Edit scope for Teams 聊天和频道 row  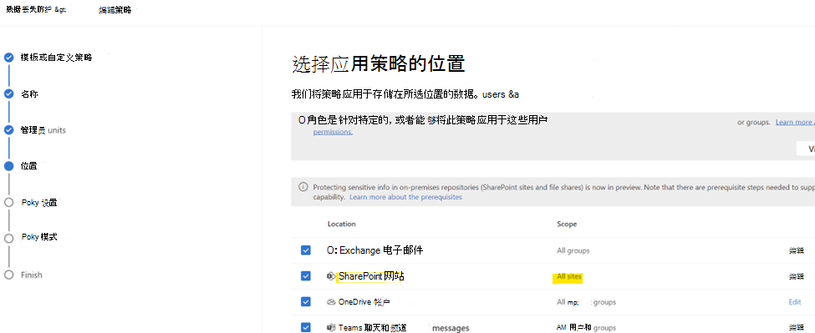(x=796, y=327)
